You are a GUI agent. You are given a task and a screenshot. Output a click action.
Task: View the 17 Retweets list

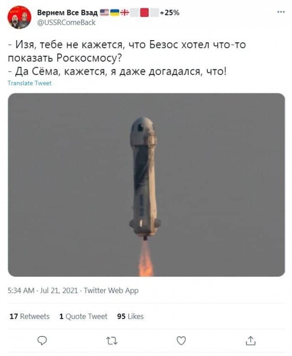pyautogui.click(x=30, y=316)
